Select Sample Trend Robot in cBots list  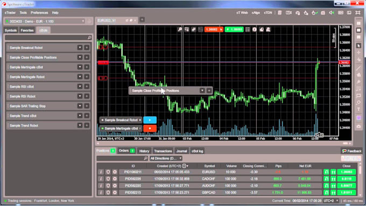pyautogui.click(x=48, y=125)
